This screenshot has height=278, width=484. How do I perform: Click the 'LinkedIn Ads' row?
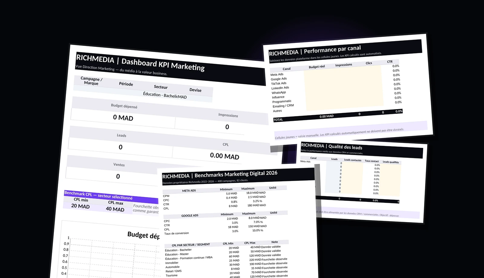[280, 88]
